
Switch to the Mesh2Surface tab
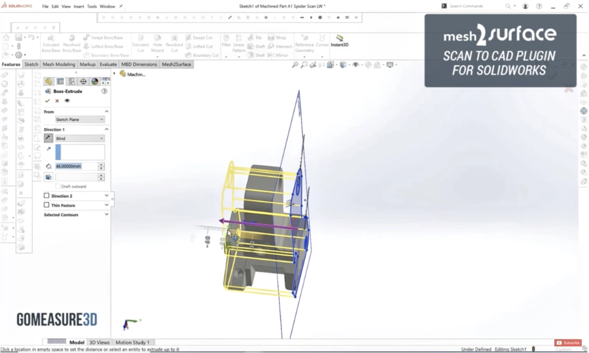point(176,65)
